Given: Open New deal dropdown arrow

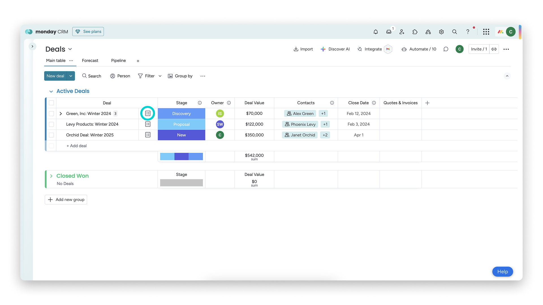Looking at the screenshot, I should (71, 76).
